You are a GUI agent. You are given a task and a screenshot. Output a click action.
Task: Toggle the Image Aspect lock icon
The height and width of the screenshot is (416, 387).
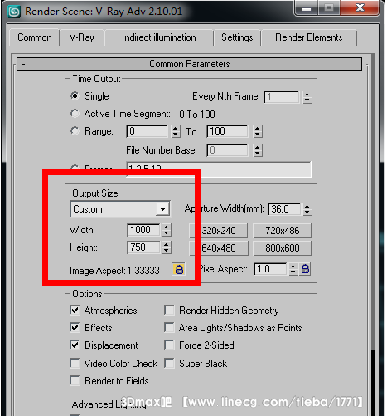(179, 269)
